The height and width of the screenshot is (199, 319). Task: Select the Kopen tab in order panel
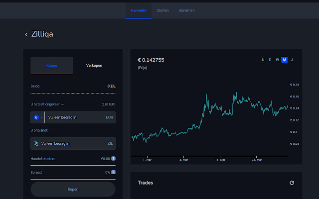coord(52,65)
